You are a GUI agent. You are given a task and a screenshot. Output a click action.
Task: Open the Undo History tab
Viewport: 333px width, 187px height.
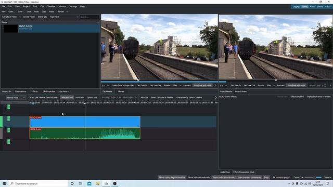(x=63, y=91)
